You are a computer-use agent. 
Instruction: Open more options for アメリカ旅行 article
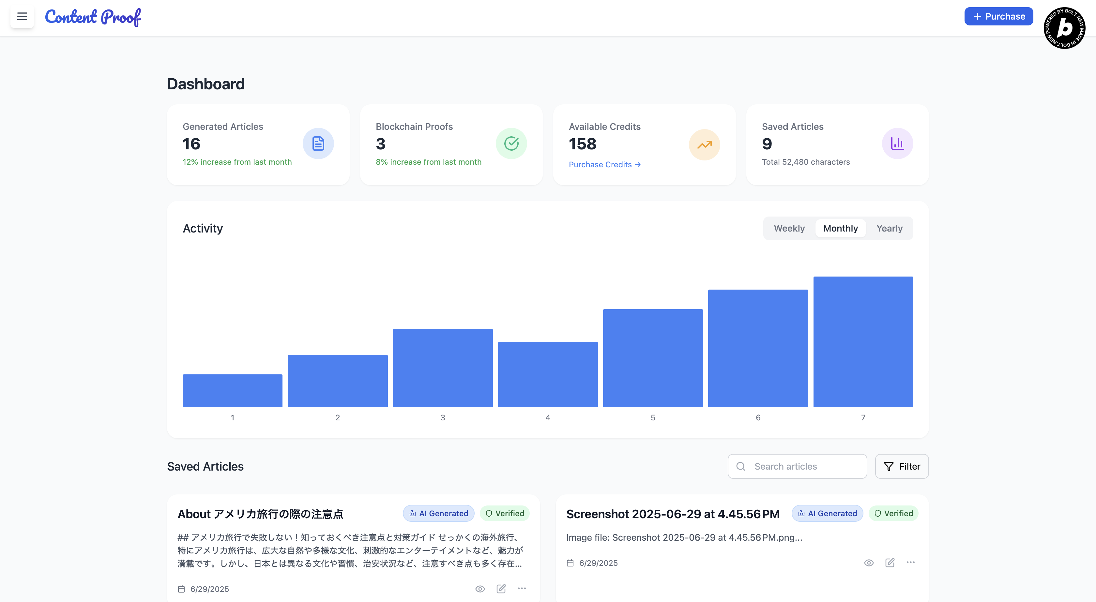coord(522,588)
